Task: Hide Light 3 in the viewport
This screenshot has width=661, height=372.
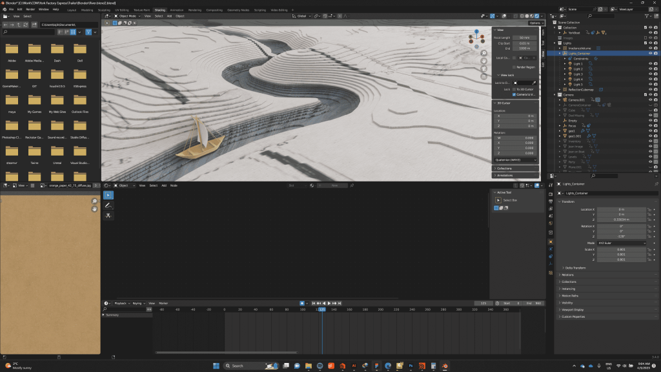Action: pos(651,74)
